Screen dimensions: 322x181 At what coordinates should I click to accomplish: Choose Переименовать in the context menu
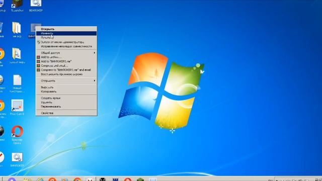[66, 107]
